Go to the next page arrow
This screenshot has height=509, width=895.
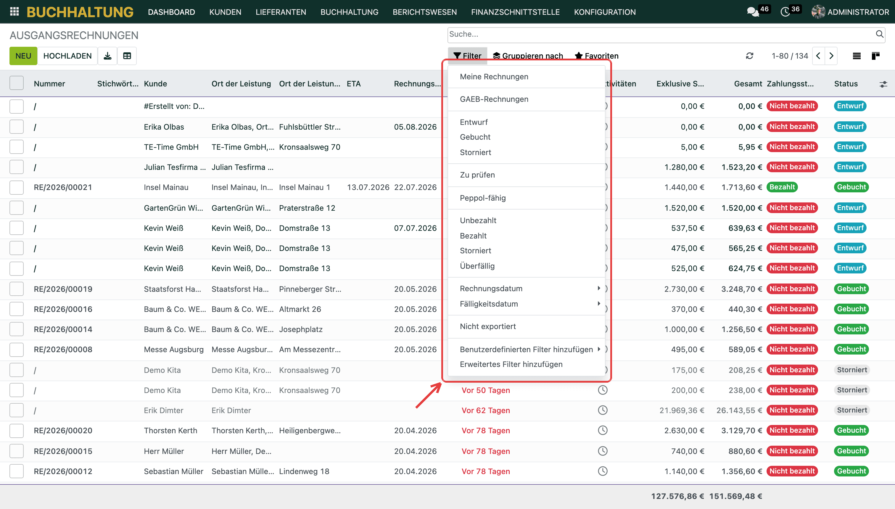coord(831,56)
